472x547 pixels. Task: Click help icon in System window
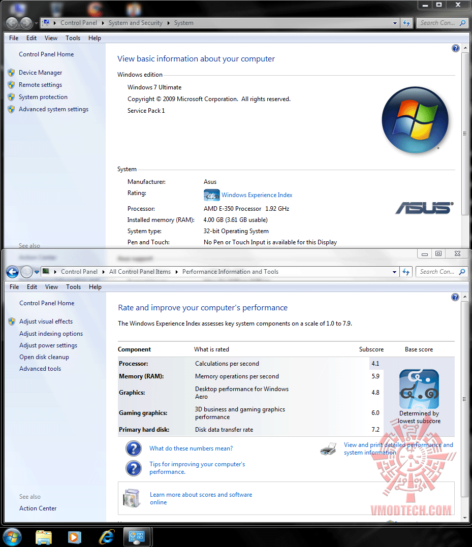point(455,48)
